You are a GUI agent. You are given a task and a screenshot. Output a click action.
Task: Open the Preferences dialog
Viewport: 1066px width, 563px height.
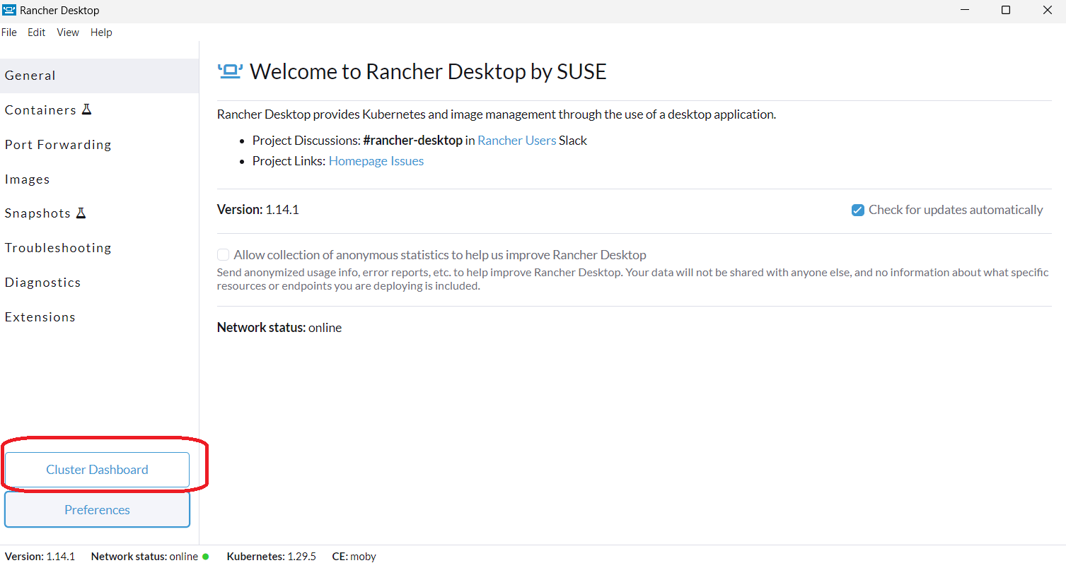[x=97, y=510]
